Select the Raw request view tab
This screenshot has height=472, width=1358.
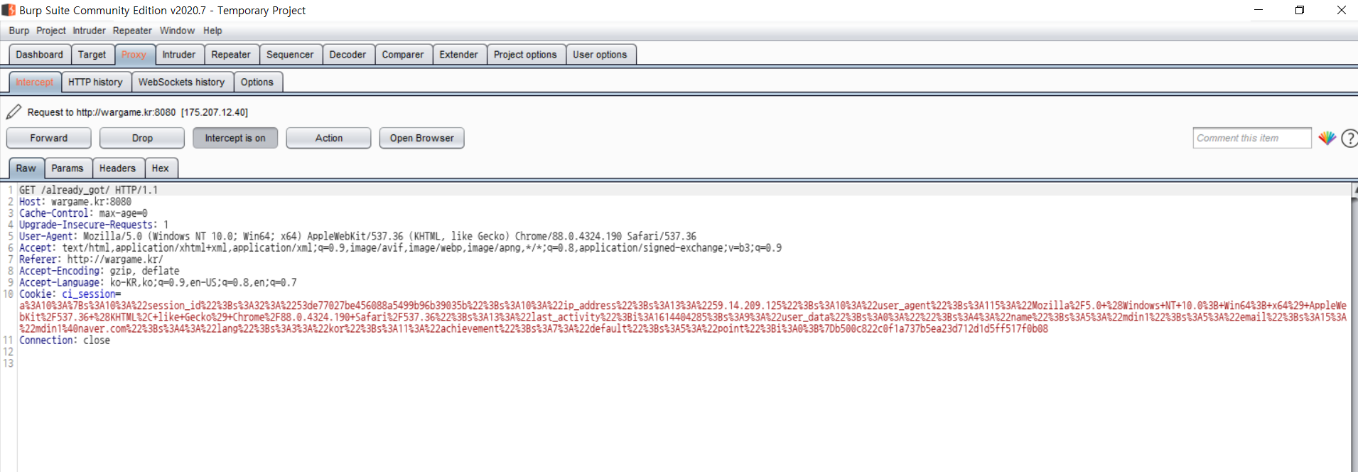click(26, 168)
